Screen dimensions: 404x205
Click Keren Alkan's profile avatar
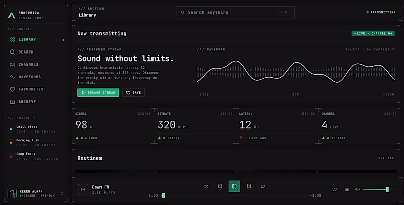(x=12, y=194)
